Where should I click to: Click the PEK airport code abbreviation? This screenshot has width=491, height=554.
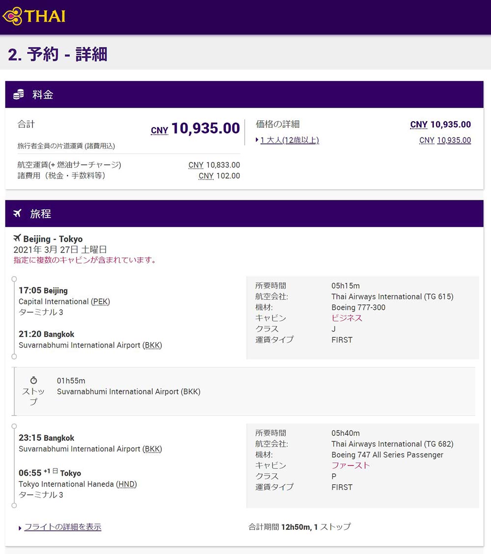[100, 302]
